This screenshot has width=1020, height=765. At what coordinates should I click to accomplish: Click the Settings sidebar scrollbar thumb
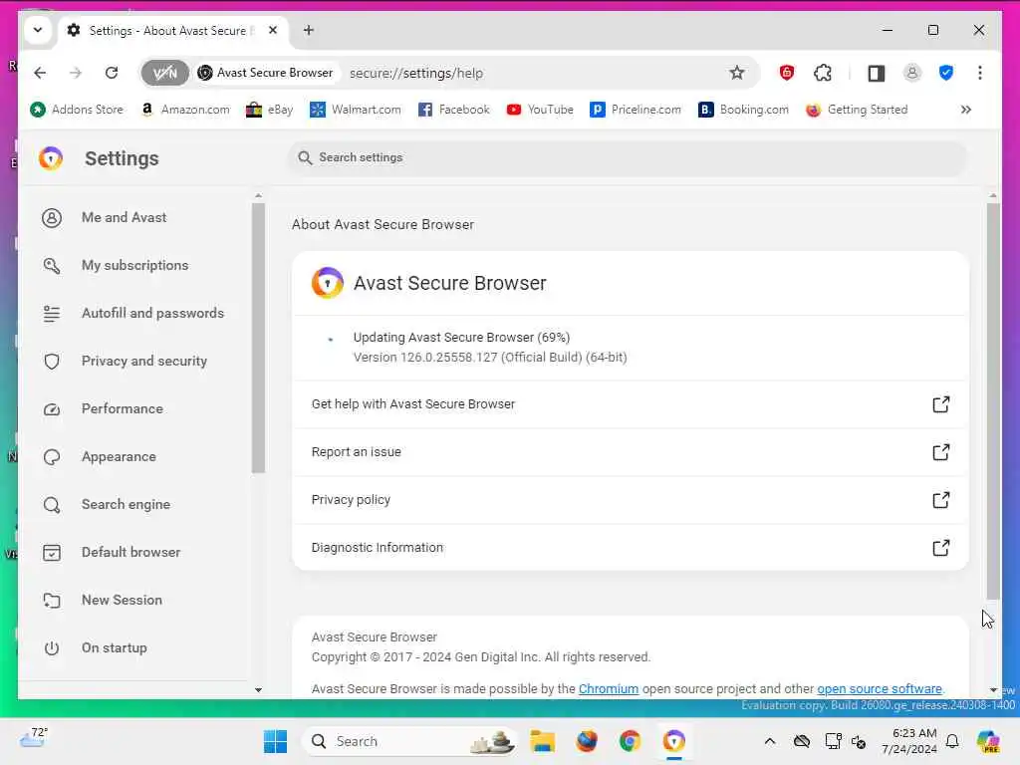point(258,339)
